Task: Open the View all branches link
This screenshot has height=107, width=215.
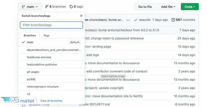Action: 51,101
